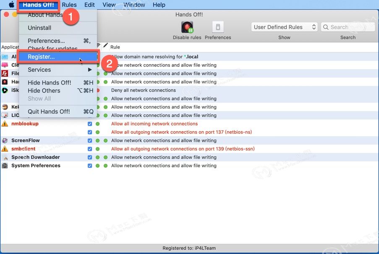This screenshot has height=254, width=379.
Task: Select the ScreenFlow app icon
Action: point(5,140)
